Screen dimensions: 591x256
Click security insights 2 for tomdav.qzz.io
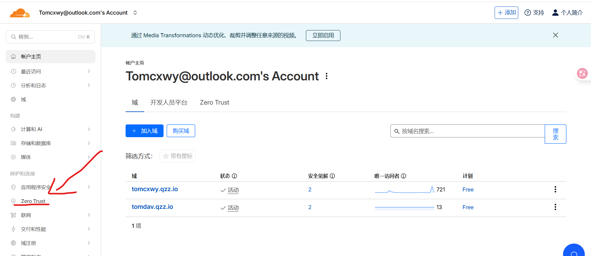pyautogui.click(x=310, y=207)
